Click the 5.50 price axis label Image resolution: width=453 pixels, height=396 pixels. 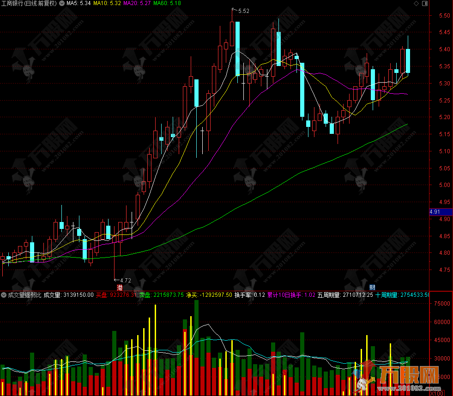444,16
